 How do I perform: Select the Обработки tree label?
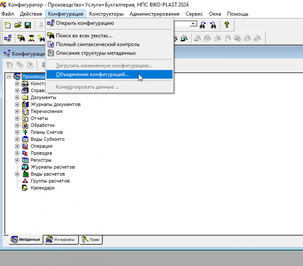pos(43,125)
